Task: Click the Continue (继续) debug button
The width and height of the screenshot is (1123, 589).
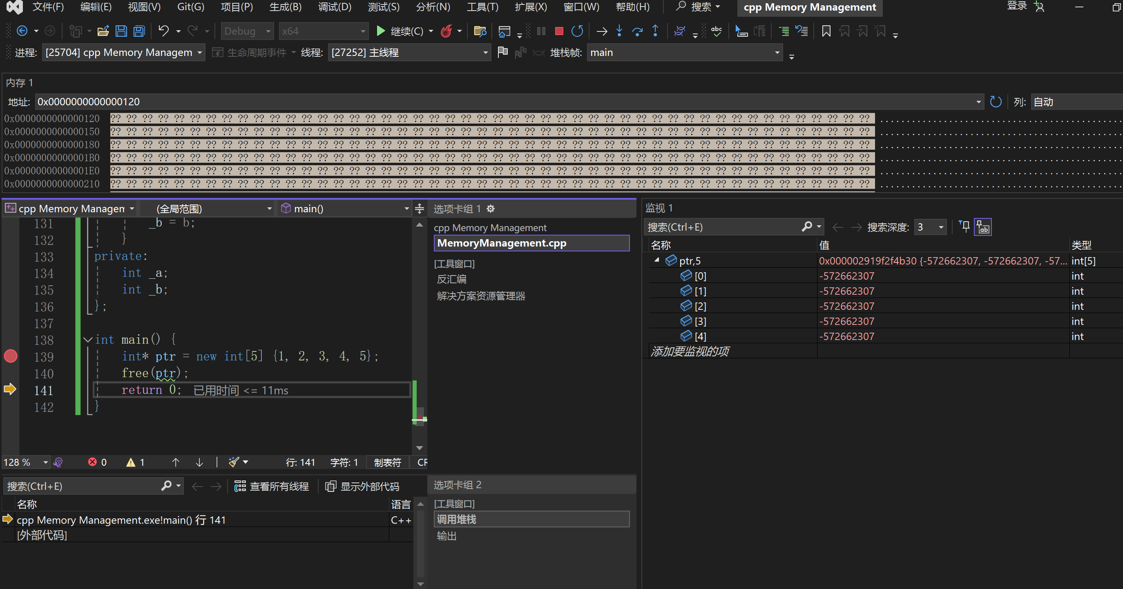Action: [x=400, y=31]
